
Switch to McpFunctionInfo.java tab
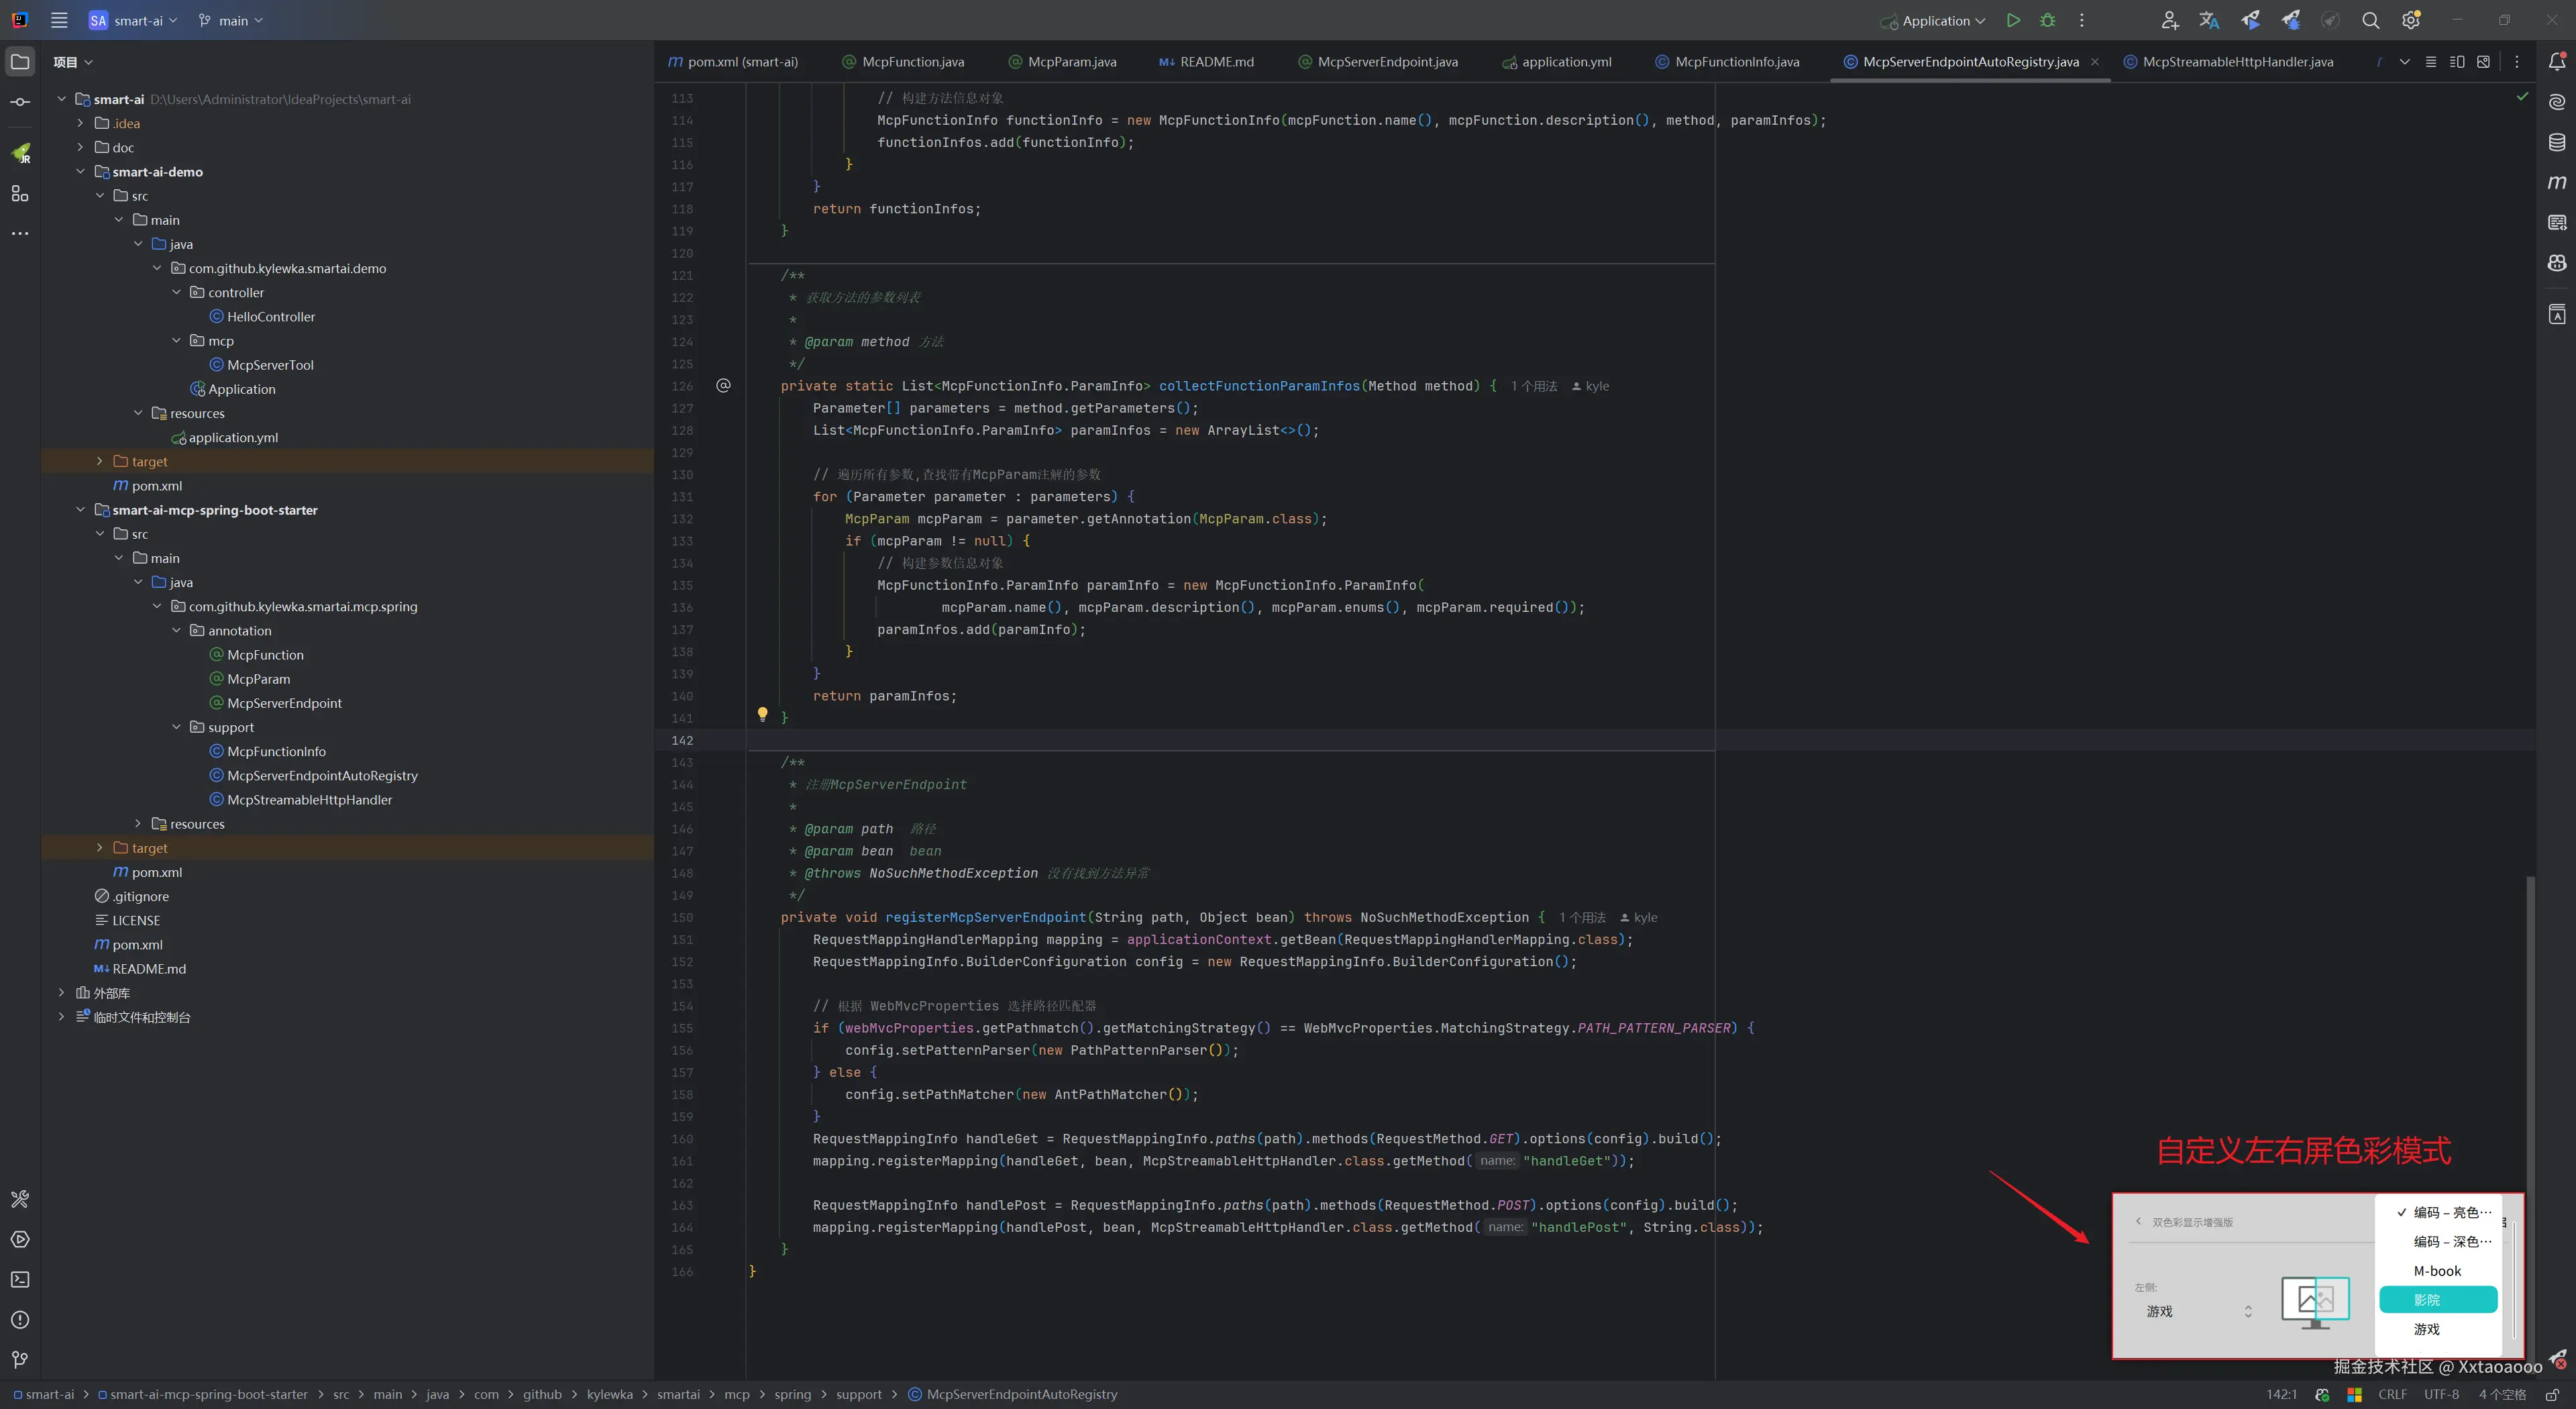1736,62
